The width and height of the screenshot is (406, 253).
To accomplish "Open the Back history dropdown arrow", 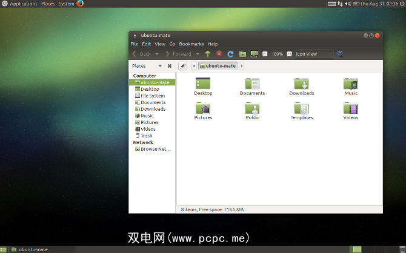I will click(157, 54).
